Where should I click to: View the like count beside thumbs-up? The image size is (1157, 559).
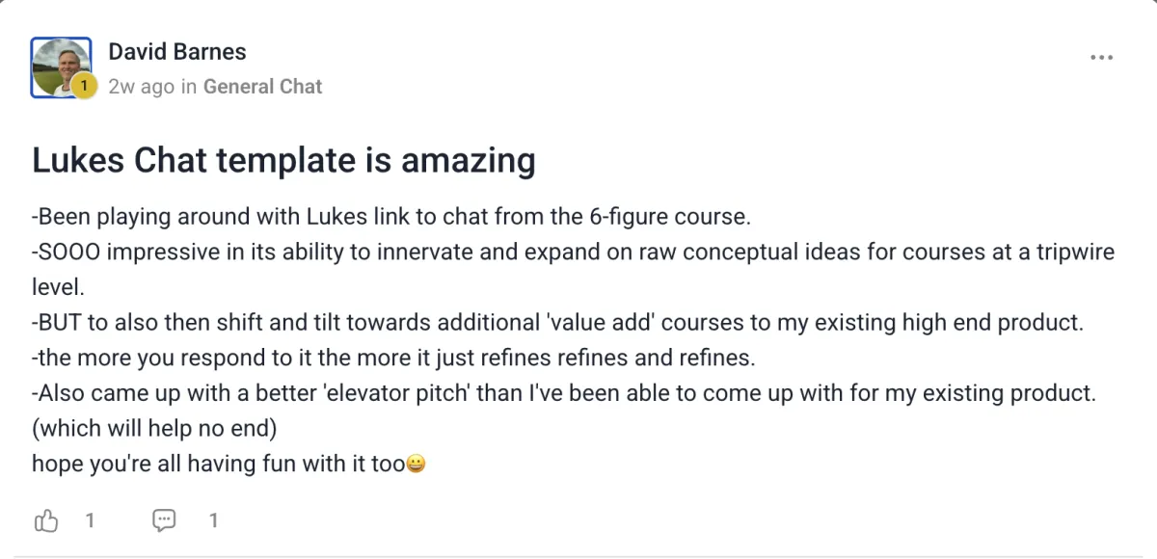(x=90, y=521)
